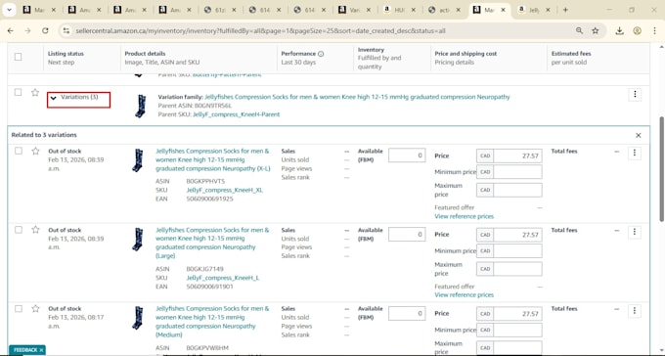The width and height of the screenshot is (665, 356).
Task: Open browser zoom magnifier icon
Action: click(579, 30)
